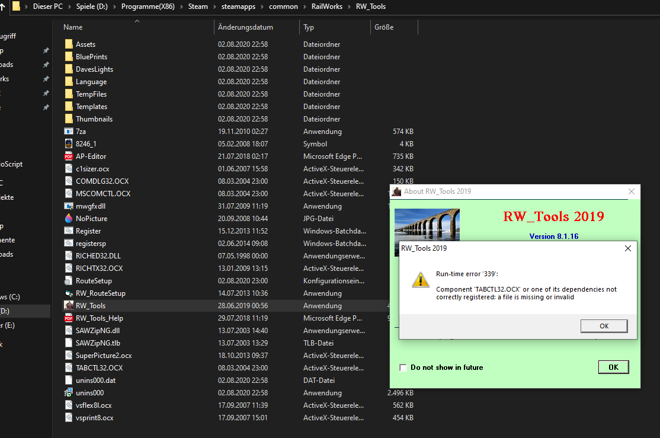Click the viaduct bridge picture in About window
The width and height of the screenshot is (660, 438).
(x=427, y=225)
